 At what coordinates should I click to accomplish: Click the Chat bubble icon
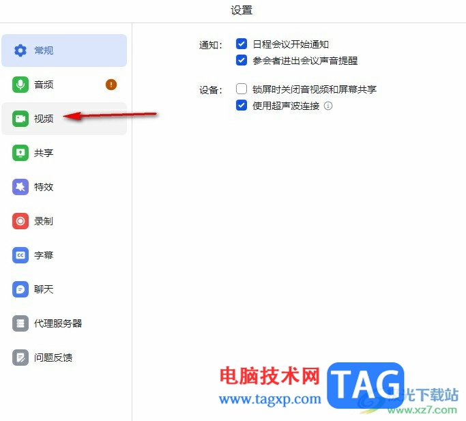click(20, 289)
